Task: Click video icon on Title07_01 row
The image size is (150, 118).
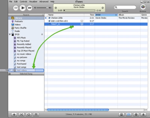Action: [x=82, y=24]
